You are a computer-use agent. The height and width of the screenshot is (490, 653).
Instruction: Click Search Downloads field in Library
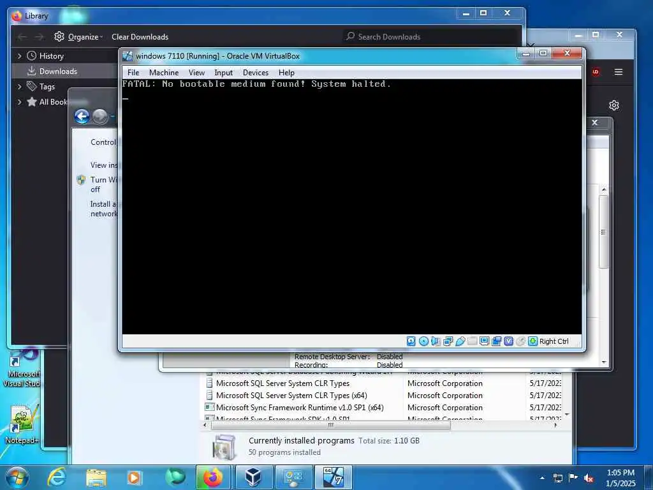tap(431, 36)
